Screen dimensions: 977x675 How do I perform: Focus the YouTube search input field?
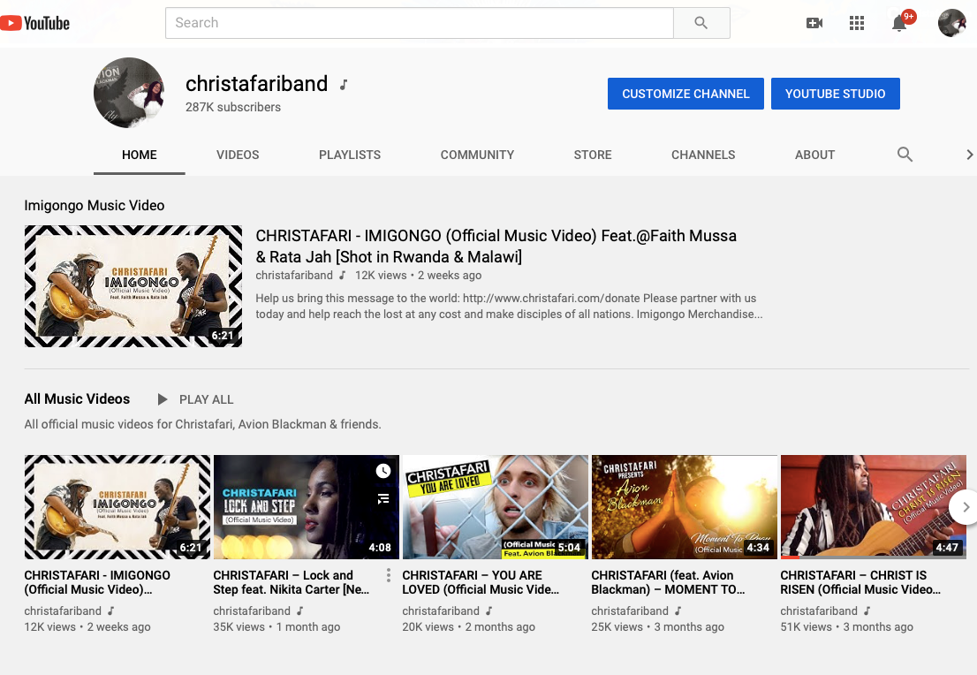pyautogui.click(x=420, y=23)
